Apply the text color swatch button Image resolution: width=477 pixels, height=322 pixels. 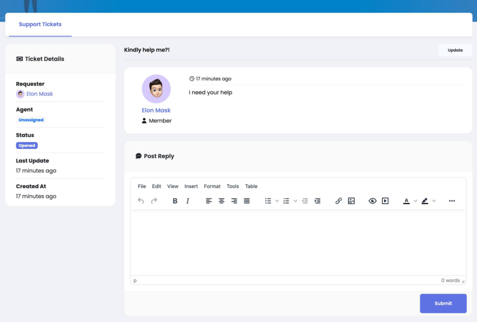tap(407, 201)
